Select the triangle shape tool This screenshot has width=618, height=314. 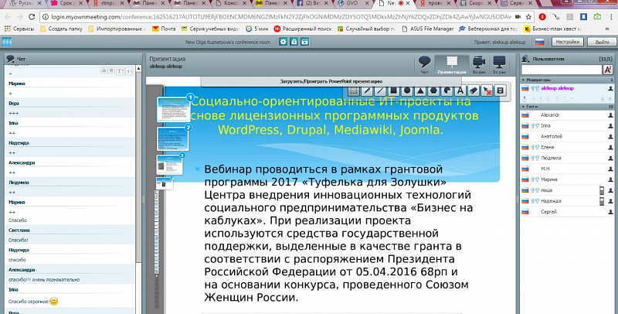click(420, 90)
